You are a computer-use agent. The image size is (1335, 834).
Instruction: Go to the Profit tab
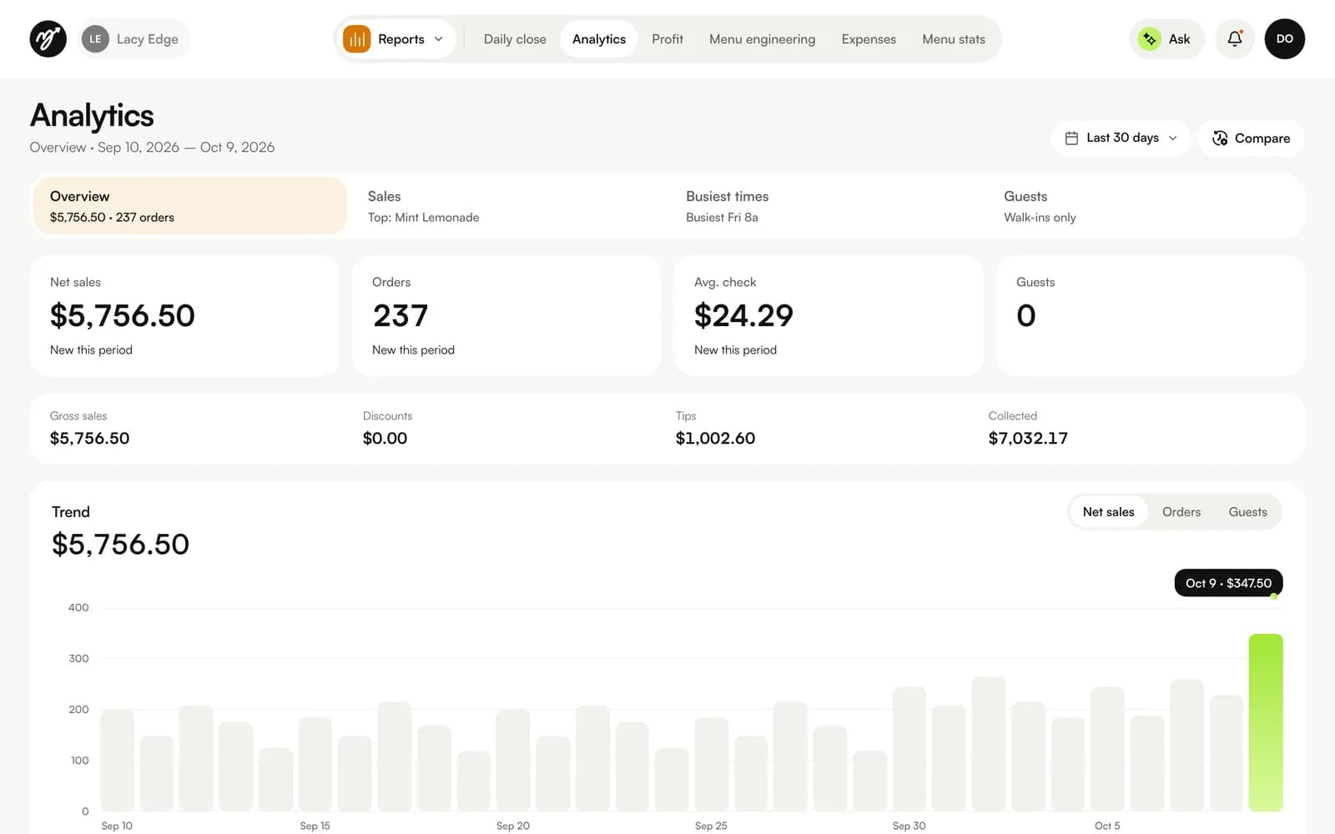pos(667,39)
